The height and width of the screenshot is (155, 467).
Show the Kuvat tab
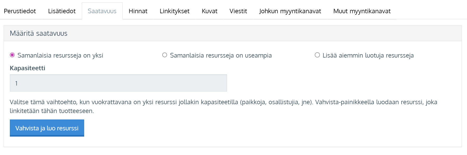(209, 11)
